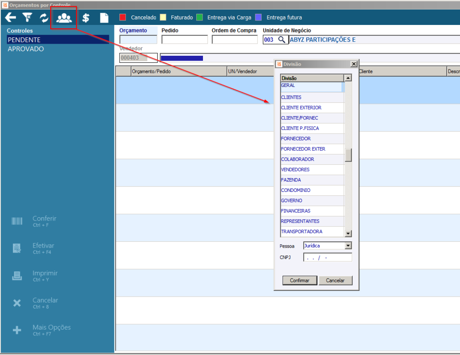Select FAZENDA division
Image resolution: width=460 pixels, height=355 pixels.
point(312,180)
